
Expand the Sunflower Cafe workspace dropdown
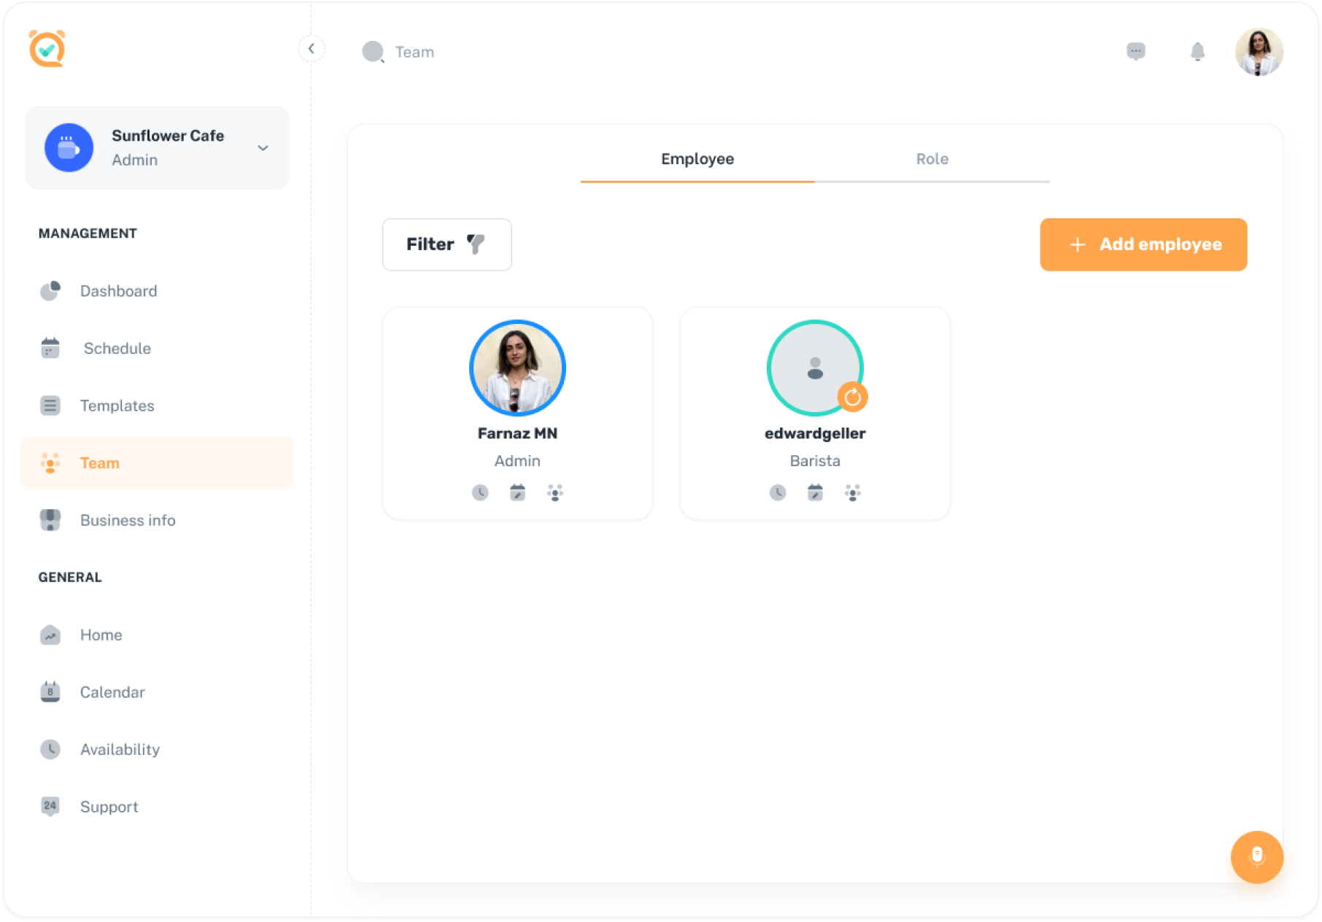pos(263,148)
